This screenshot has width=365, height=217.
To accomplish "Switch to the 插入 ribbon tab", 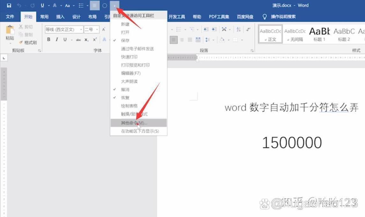I will 61,17.
